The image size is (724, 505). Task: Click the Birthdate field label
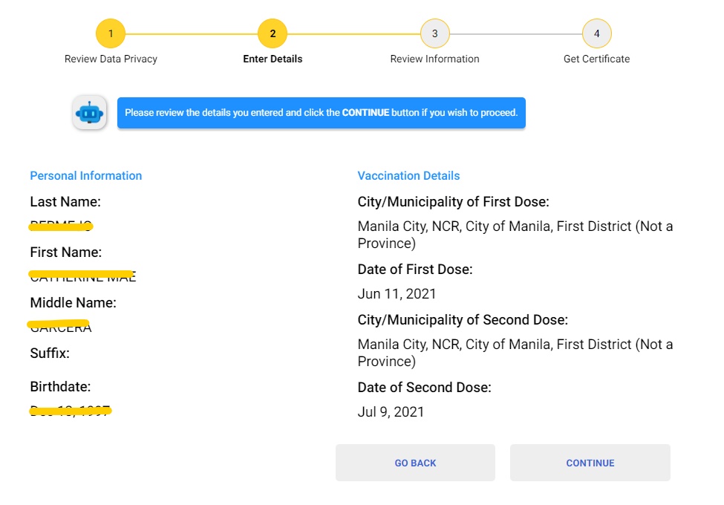[x=60, y=387]
